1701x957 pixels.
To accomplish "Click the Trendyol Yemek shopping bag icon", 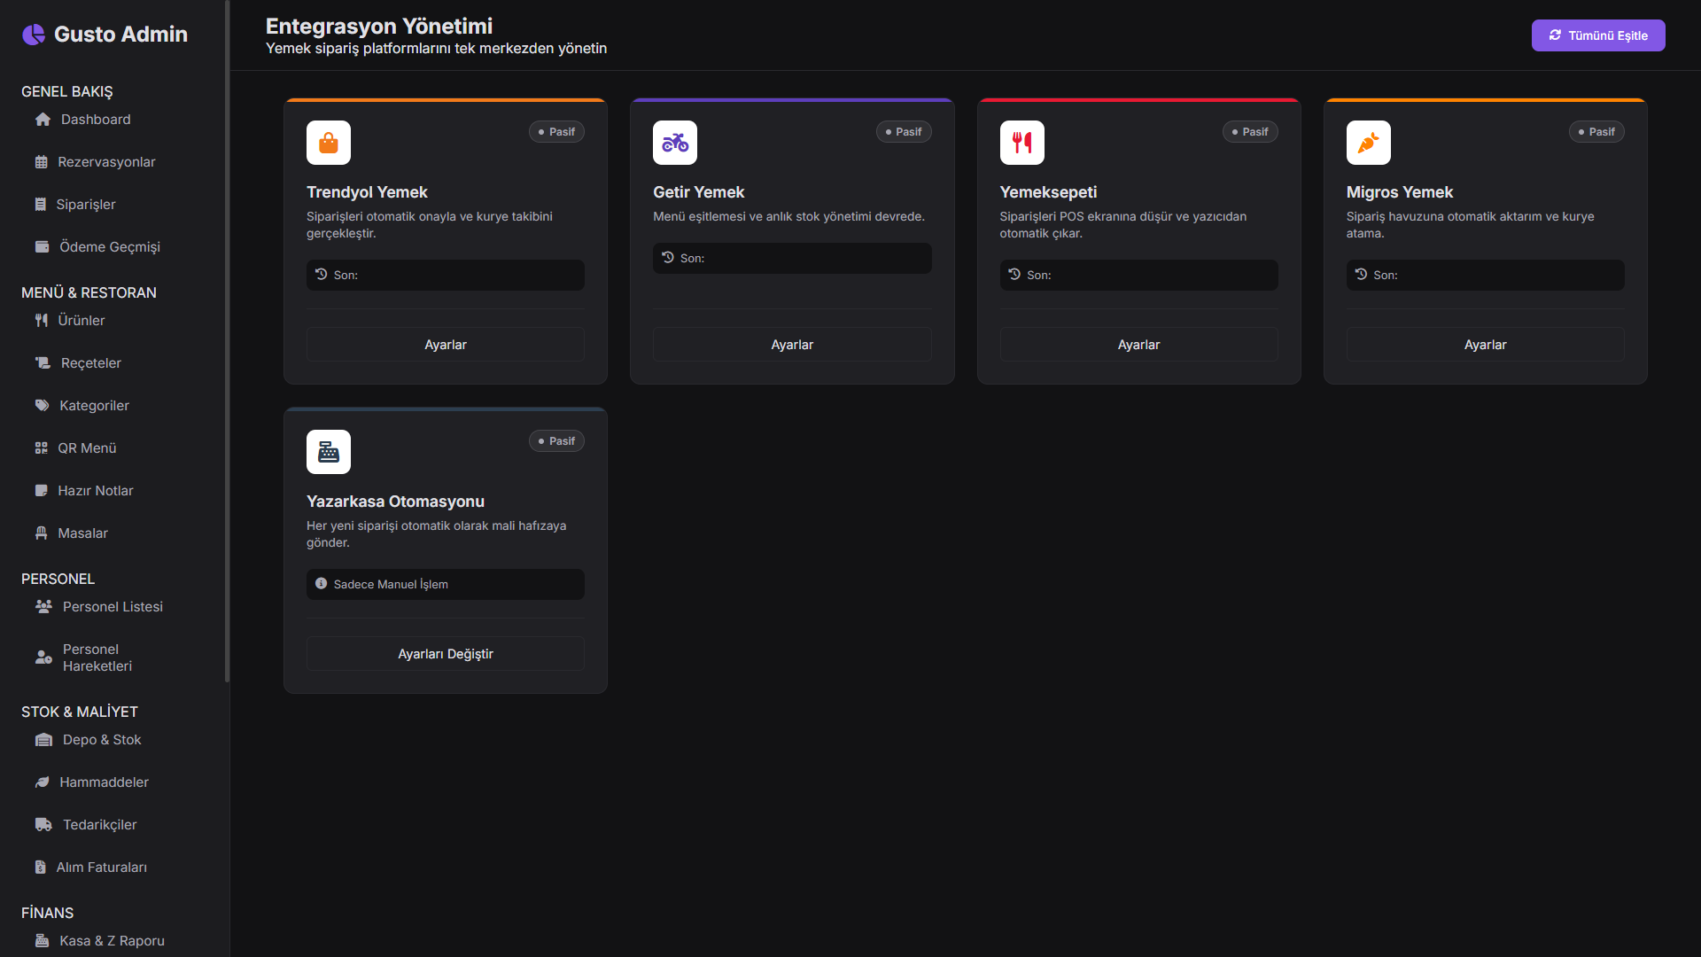I will (x=329, y=143).
